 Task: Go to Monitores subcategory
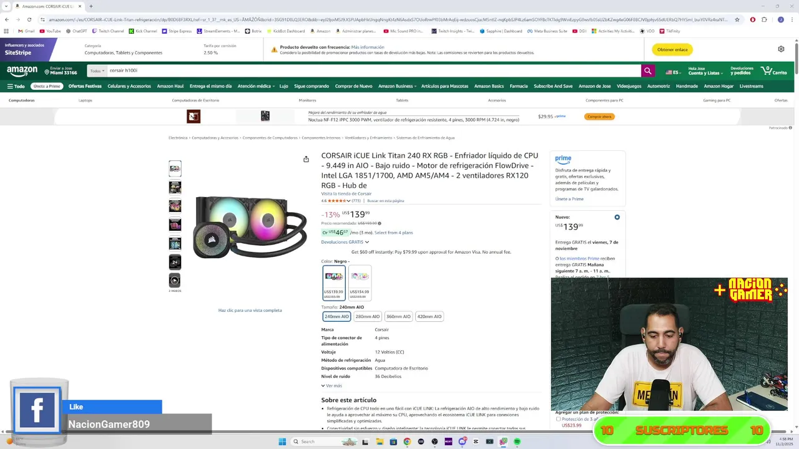click(307, 100)
